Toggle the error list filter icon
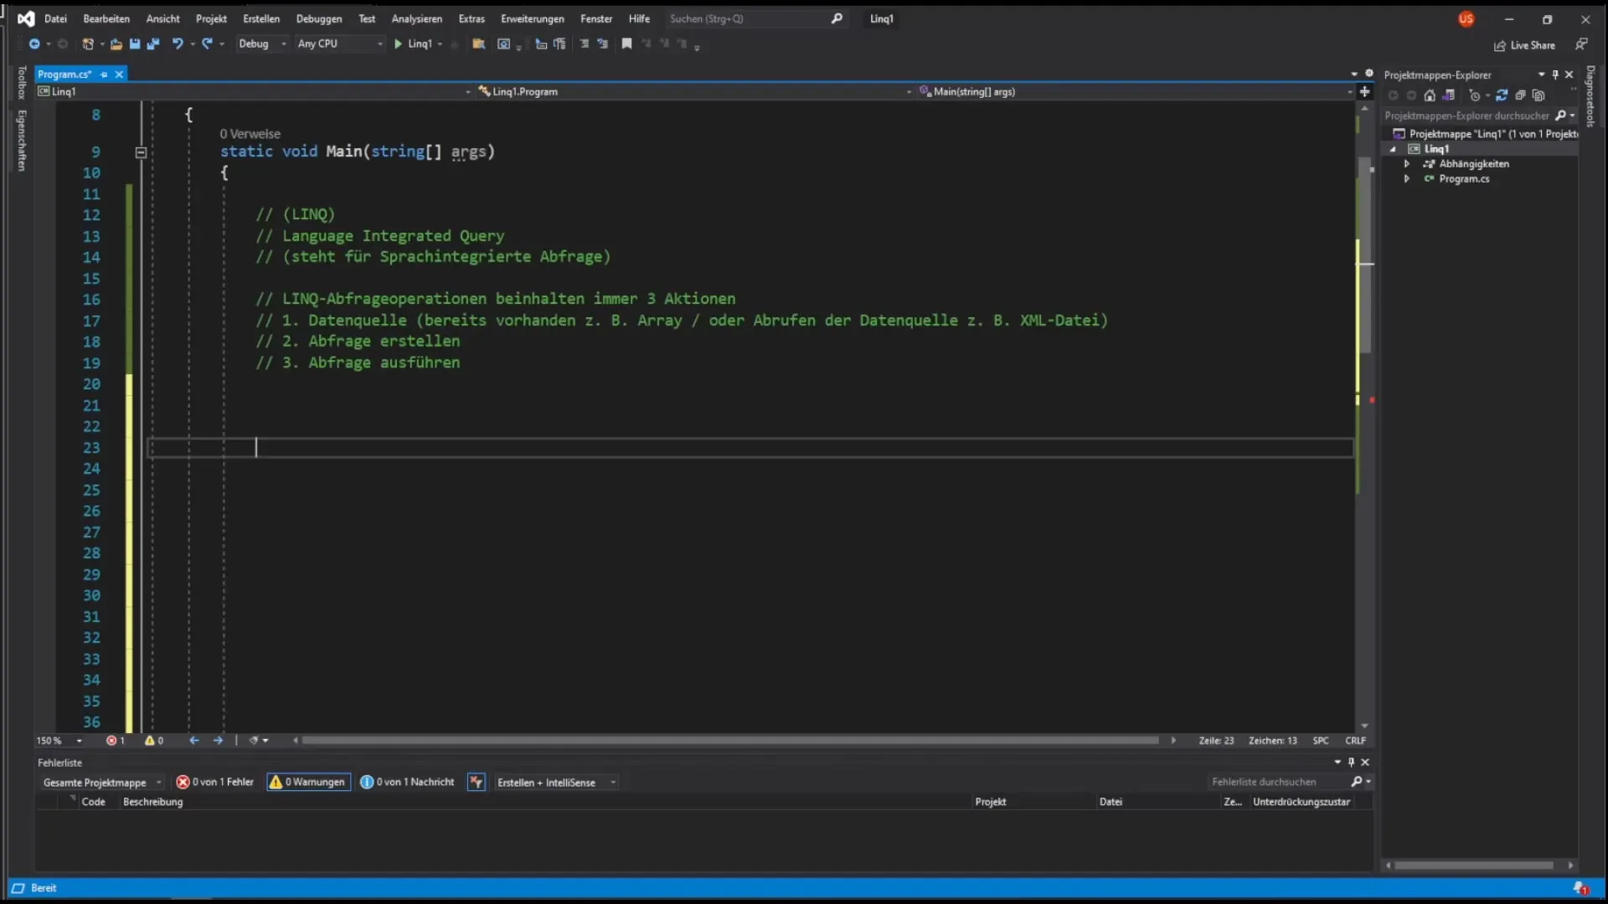 (476, 782)
